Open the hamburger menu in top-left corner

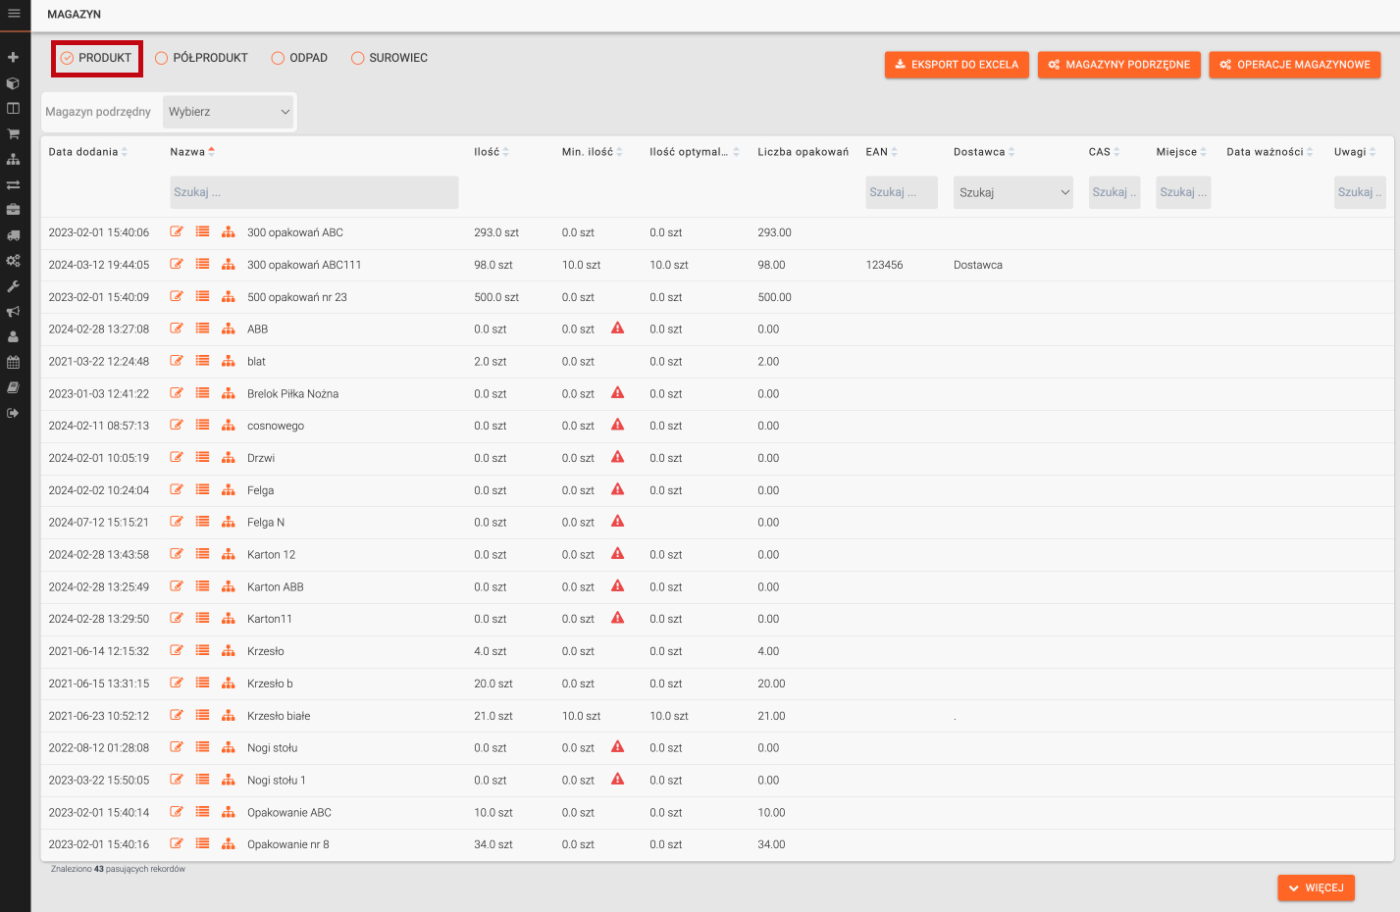pyautogui.click(x=14, y=14)
